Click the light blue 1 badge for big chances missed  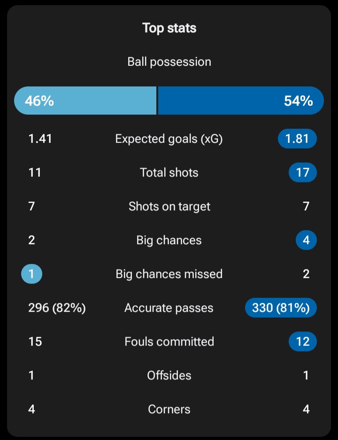[x=31, y=274]
